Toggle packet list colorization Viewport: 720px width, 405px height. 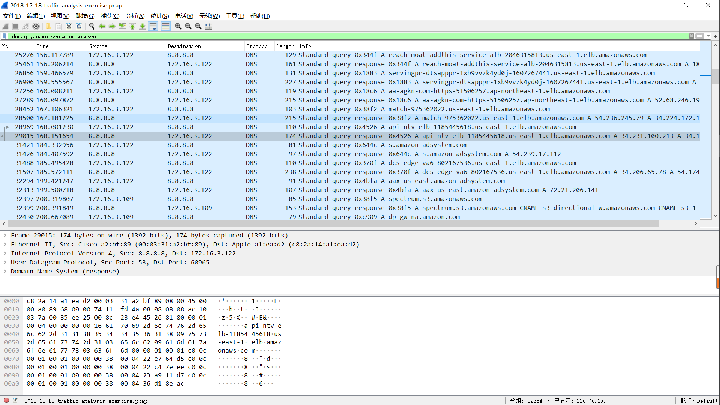165,26
